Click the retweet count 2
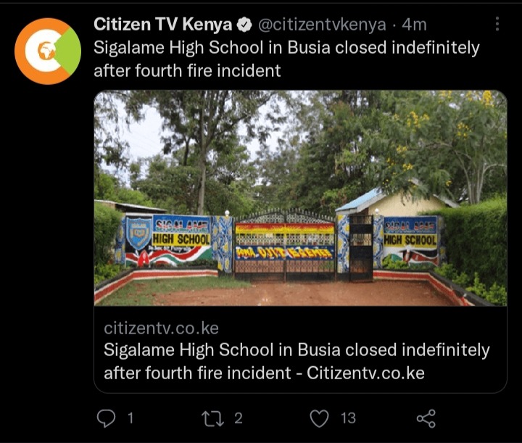Viewport: 522px width, 443px height. 238,418
